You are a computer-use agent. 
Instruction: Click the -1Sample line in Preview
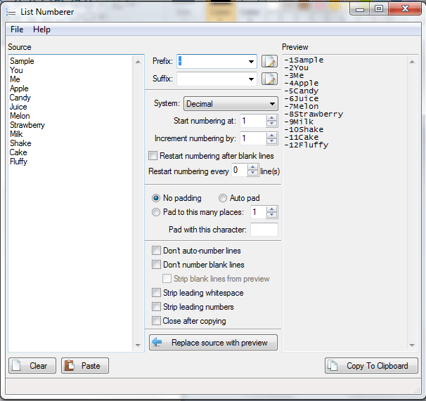coord(304,60)
